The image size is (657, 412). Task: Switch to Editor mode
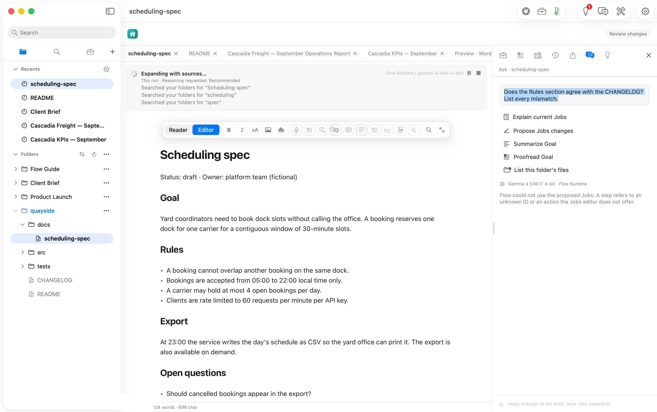point(206,130)
